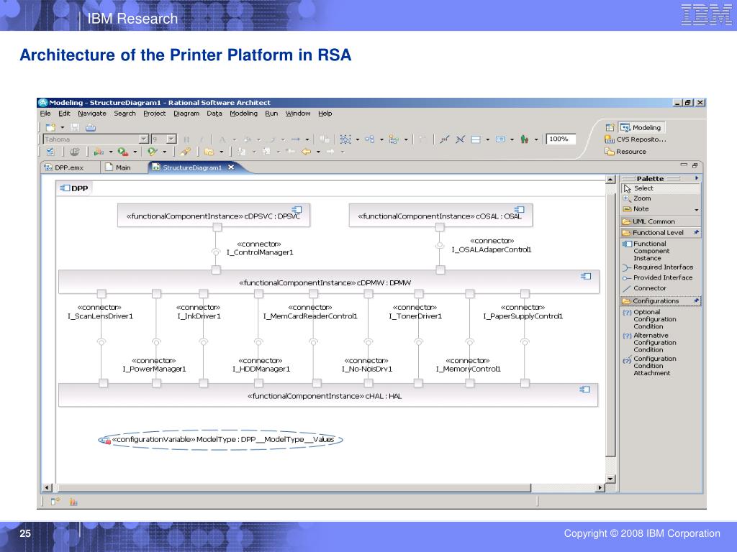Click the New wizard toolbar icon
Image resolution: width=737 pixels, height=552 pixels.
tap(50, 127)
